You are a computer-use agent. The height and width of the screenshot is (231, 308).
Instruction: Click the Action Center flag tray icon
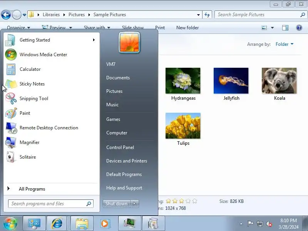pos(250,224)
